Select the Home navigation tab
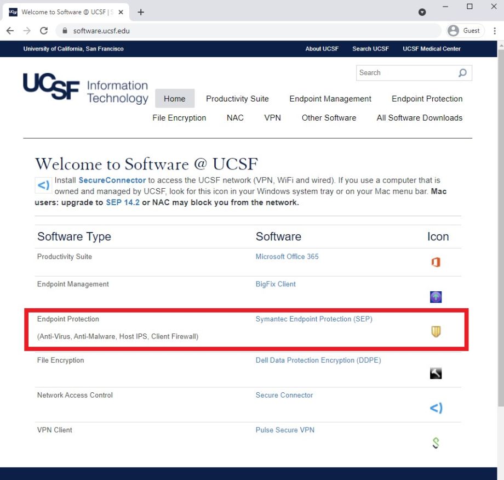The height and width of the screenshot is (480, 504). pos(175,99)
